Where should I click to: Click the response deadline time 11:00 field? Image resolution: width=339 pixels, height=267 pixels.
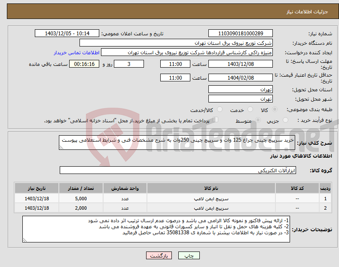(x=175, y=64)
